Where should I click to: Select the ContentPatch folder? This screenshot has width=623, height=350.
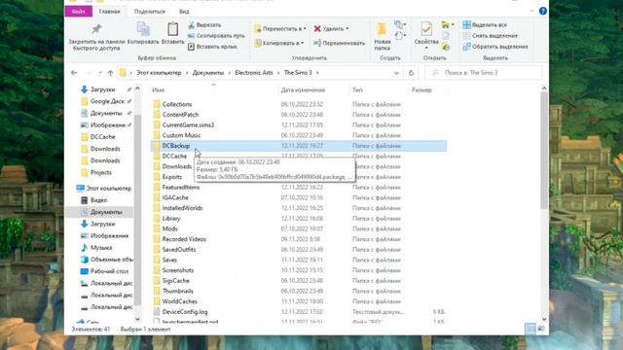point(180,115)
